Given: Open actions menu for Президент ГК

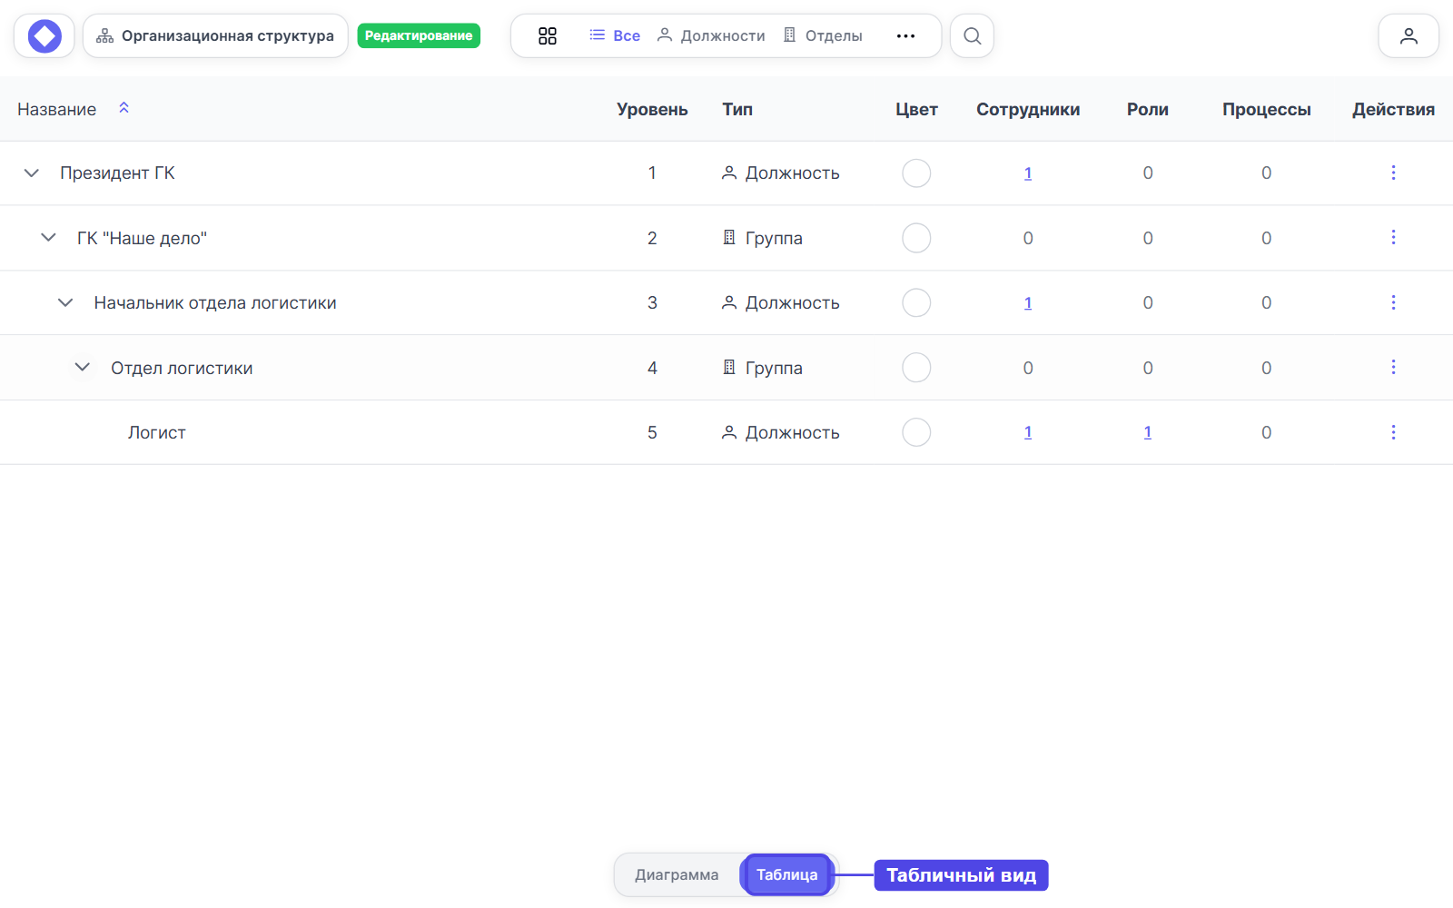Looking at the screenshot, I should [1393, 173].
